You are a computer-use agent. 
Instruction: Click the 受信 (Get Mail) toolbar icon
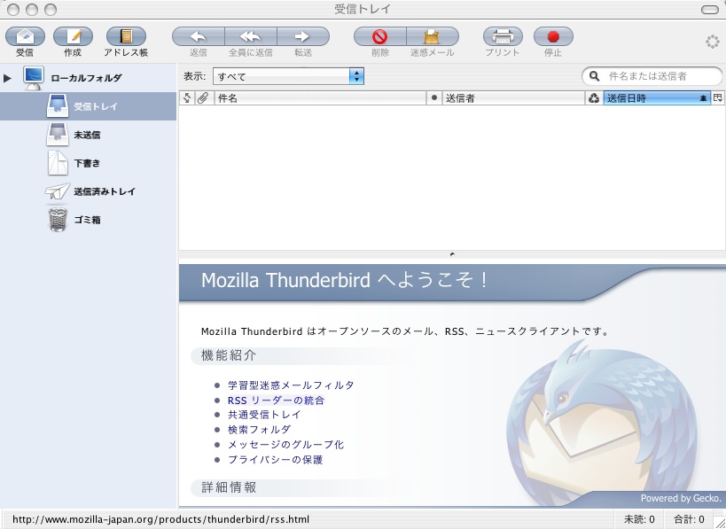point(25,36)
